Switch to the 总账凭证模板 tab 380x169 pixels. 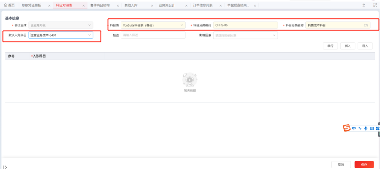(x=32, y=5)
